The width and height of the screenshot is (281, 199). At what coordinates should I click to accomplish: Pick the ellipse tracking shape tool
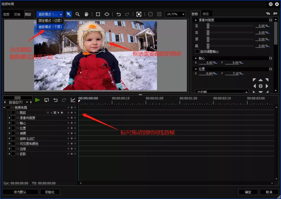(x=107, y=14)
